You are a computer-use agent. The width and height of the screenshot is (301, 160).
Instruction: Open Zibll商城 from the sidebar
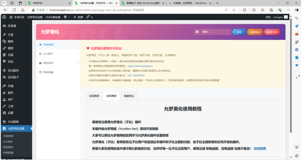13,122
